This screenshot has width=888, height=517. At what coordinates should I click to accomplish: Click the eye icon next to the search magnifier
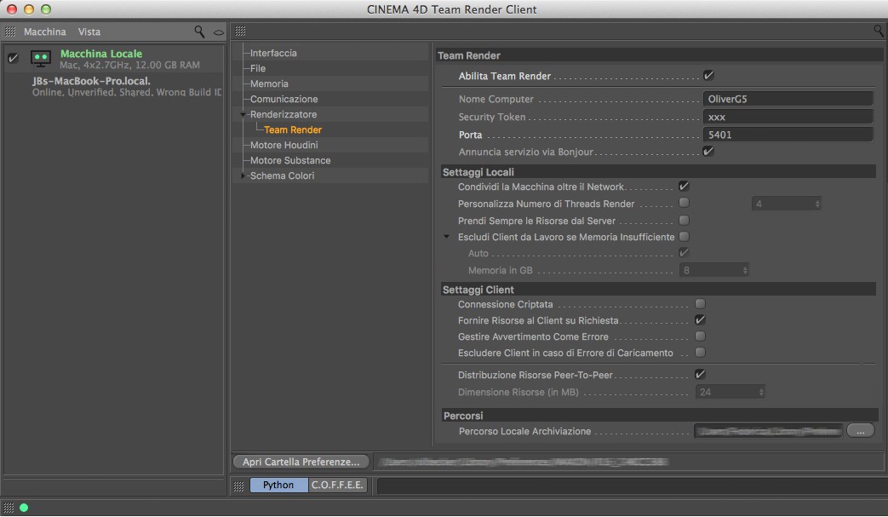point(219,32)
